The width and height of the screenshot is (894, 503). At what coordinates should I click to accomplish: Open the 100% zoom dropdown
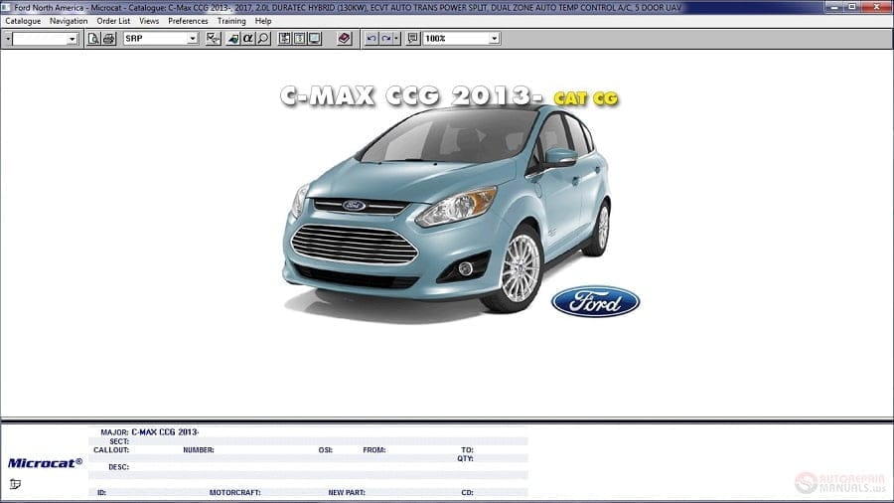[494, 39]
